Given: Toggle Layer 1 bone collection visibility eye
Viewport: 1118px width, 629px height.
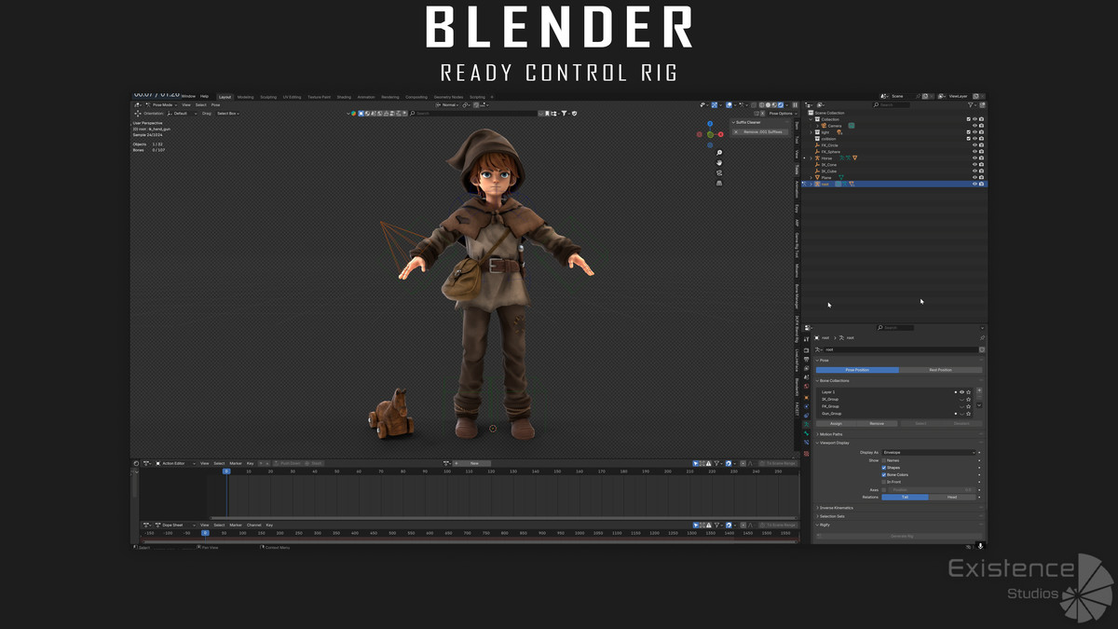Looking at the screenshot, I should pyautogui.click(x=961, y=392).
